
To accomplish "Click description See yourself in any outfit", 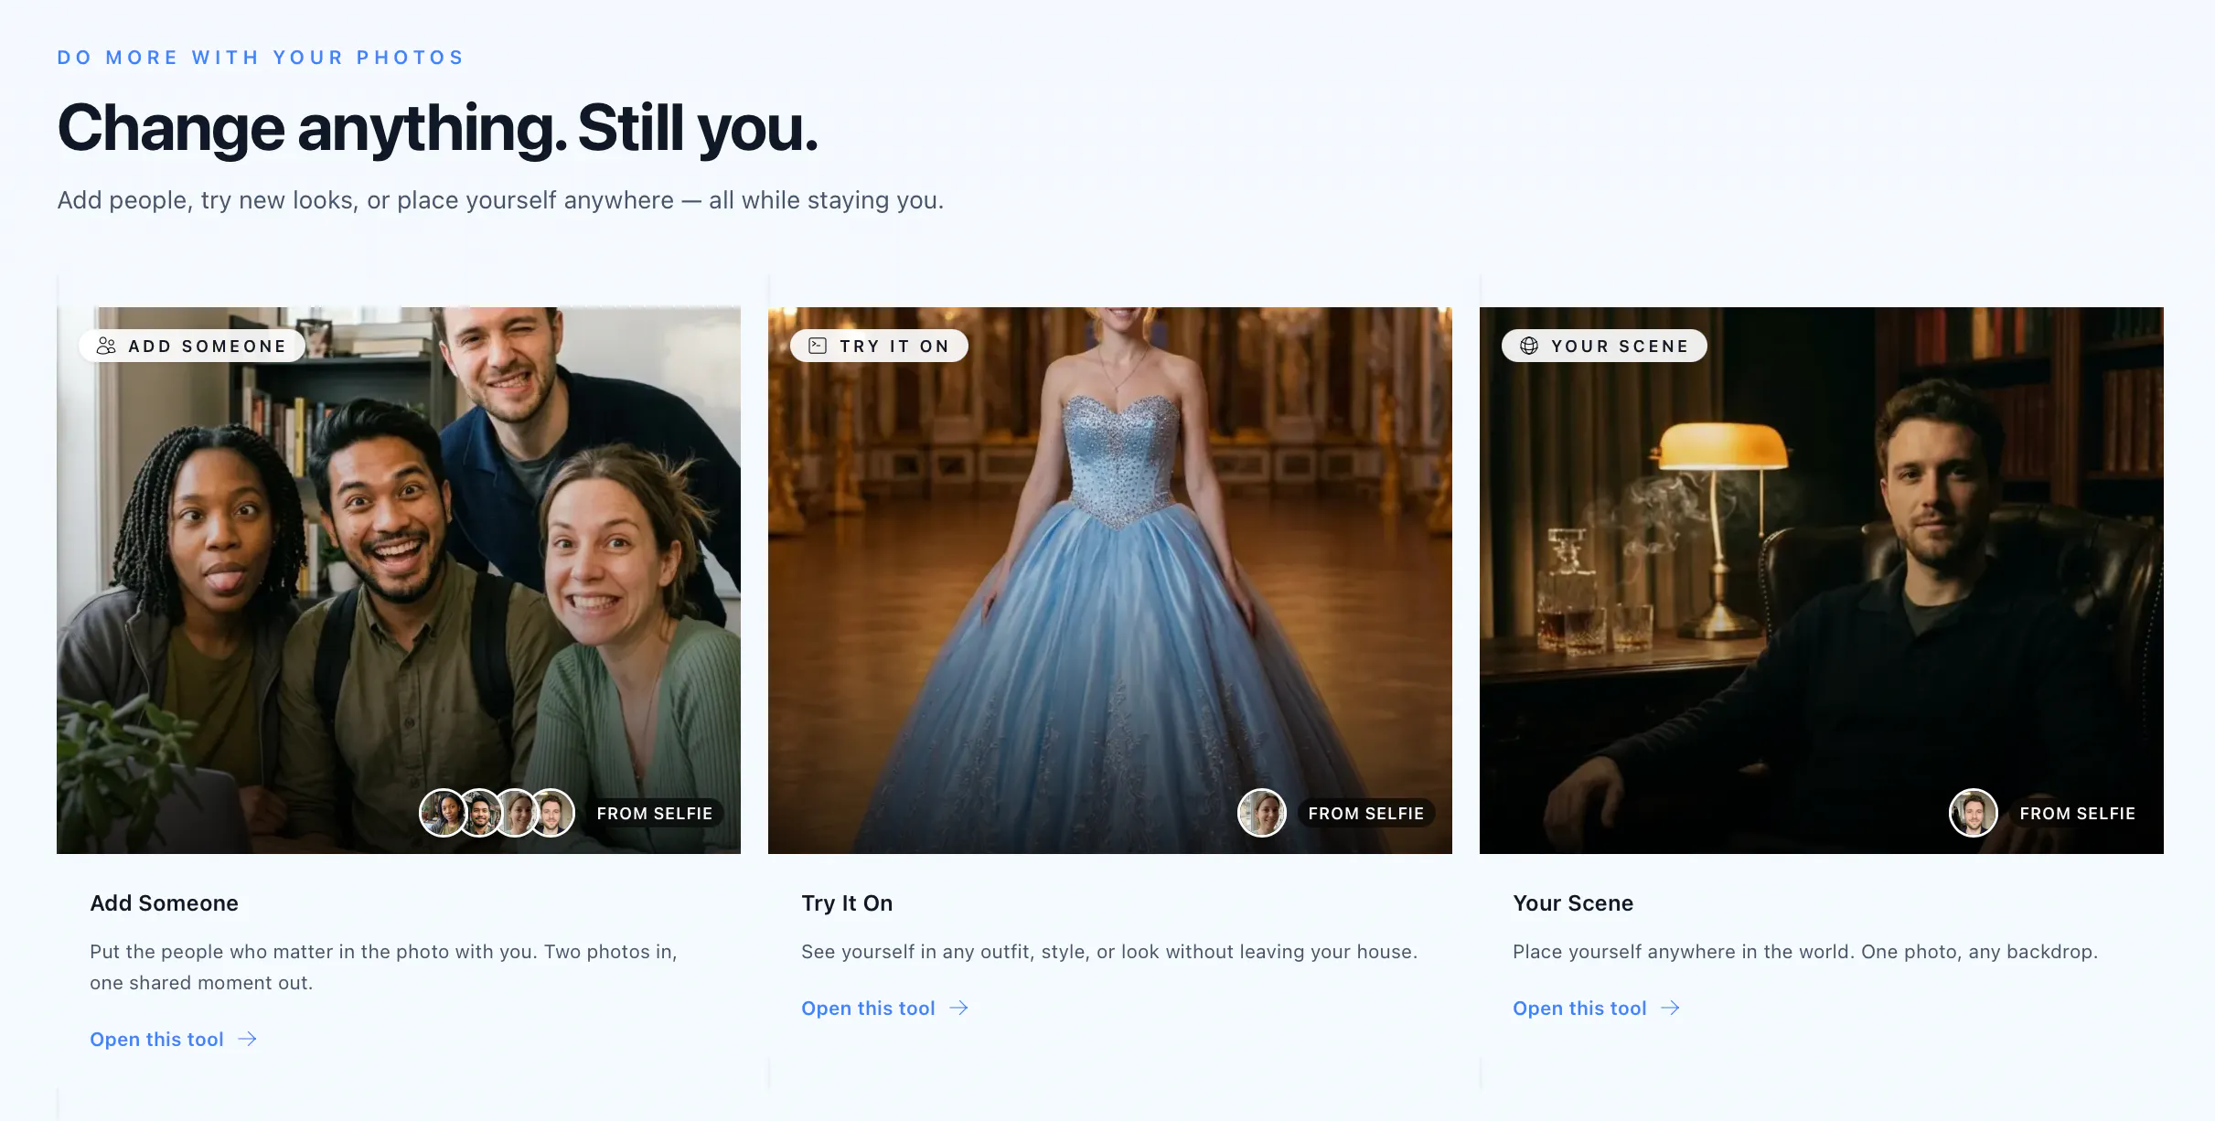I will click(x=1109, y=952).
